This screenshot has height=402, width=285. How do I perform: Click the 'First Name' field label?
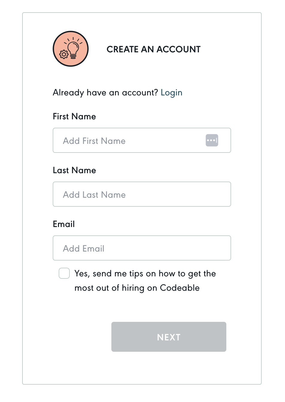tap(74, 117)
